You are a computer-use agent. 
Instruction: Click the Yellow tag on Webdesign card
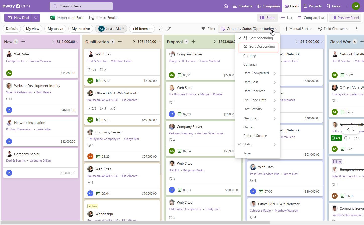pos(93,206)
